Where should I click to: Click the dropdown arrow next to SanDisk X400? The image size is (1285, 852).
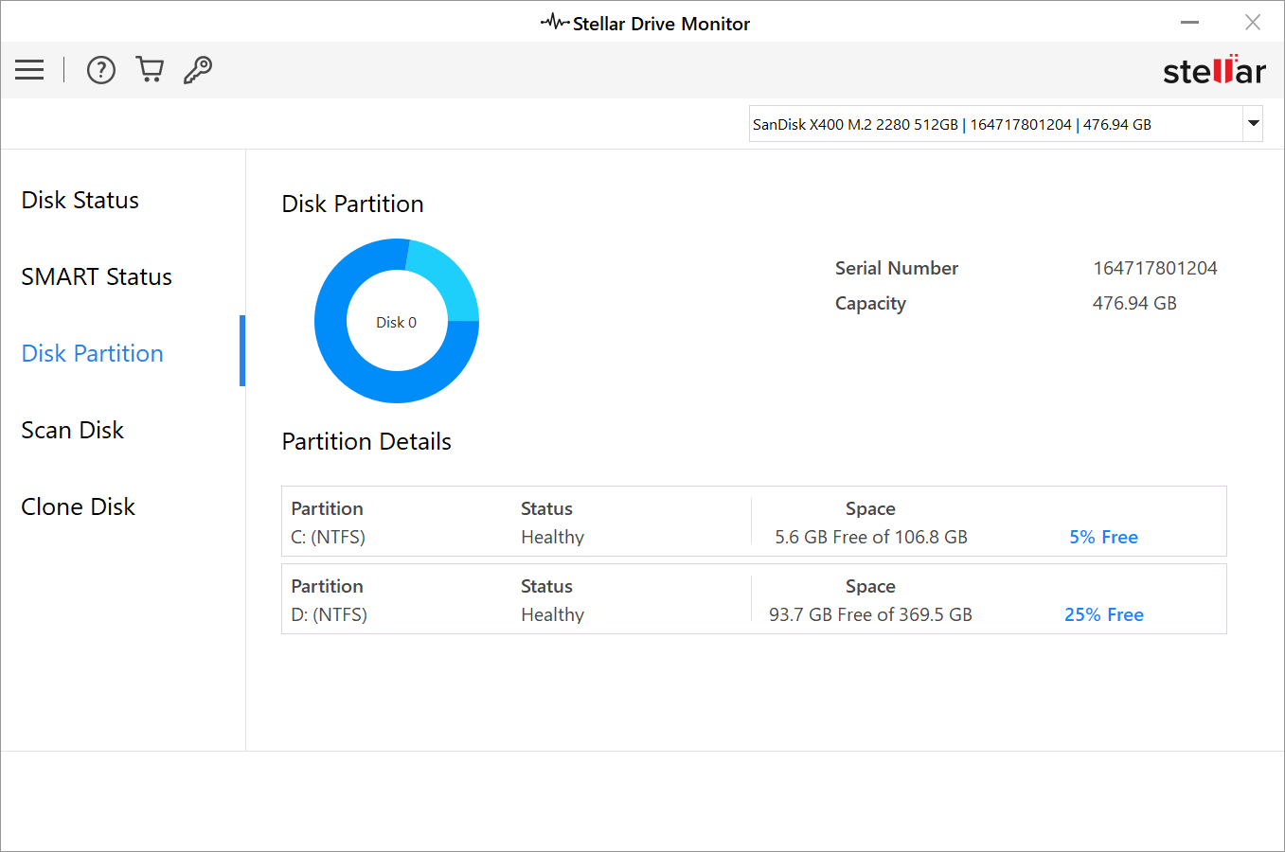tap(1252, 123)
